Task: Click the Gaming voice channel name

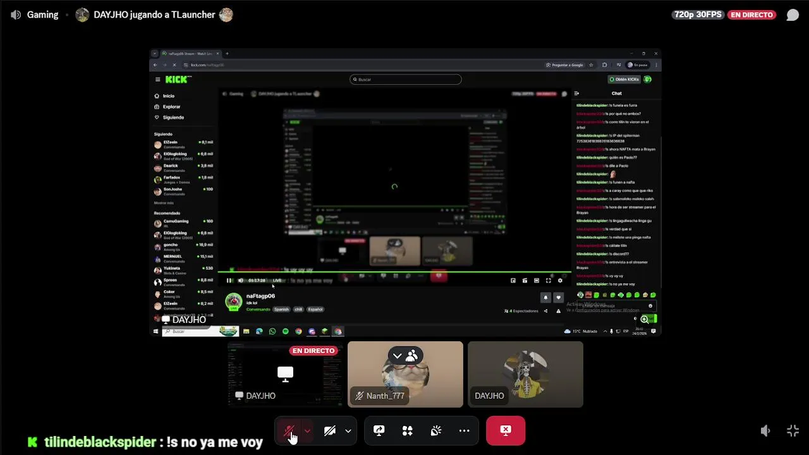Action: click(42, 15)
